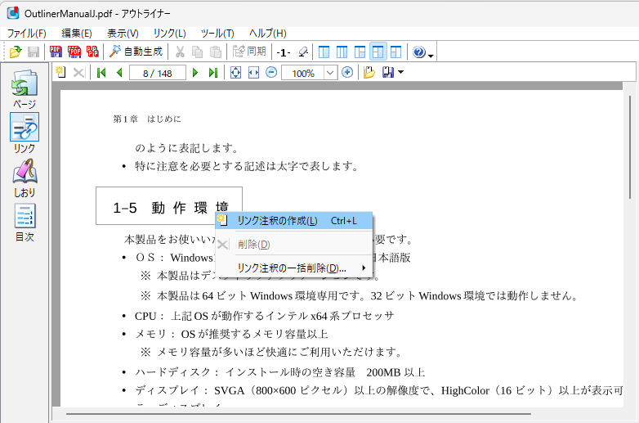Go to the next page

[x=195, y=73]
